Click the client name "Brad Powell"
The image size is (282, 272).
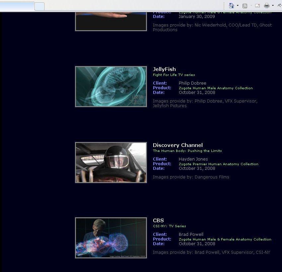[x=191, y=235]
